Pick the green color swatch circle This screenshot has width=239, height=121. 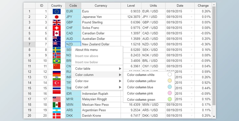point(170,99)
